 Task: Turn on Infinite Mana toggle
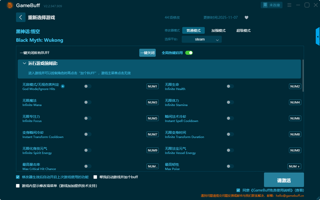click(x=88, y=102)
